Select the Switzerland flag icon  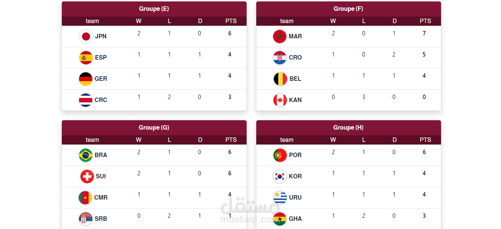pyautogui.click(x=87, y=176)
